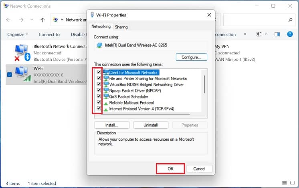Click the Client for Microsoft Networks icon
Screen dimensions: 299x188
(x=106, y=72)
